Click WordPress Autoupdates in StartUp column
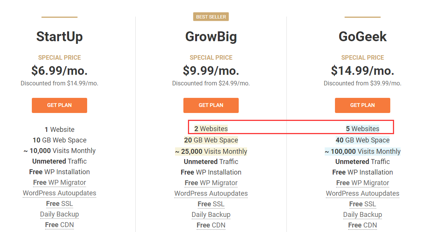The height and width of the screenshot is (232, 424). (x=59, y=193)
